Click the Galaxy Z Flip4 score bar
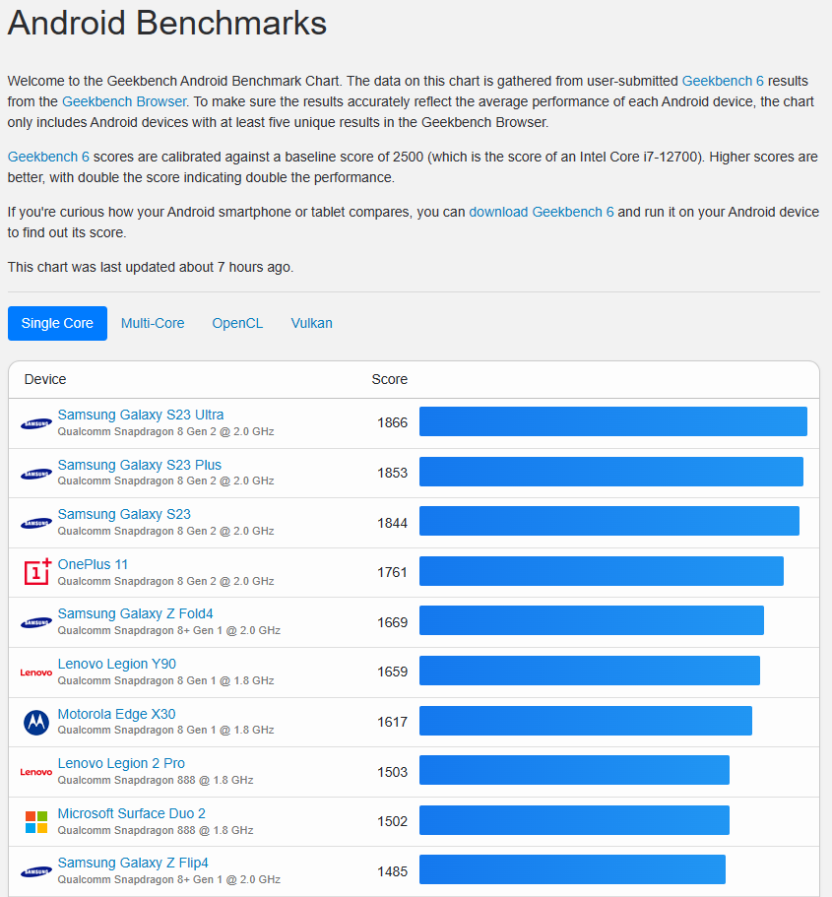Screen dimensions: 832x897 [x=572, y=869]
